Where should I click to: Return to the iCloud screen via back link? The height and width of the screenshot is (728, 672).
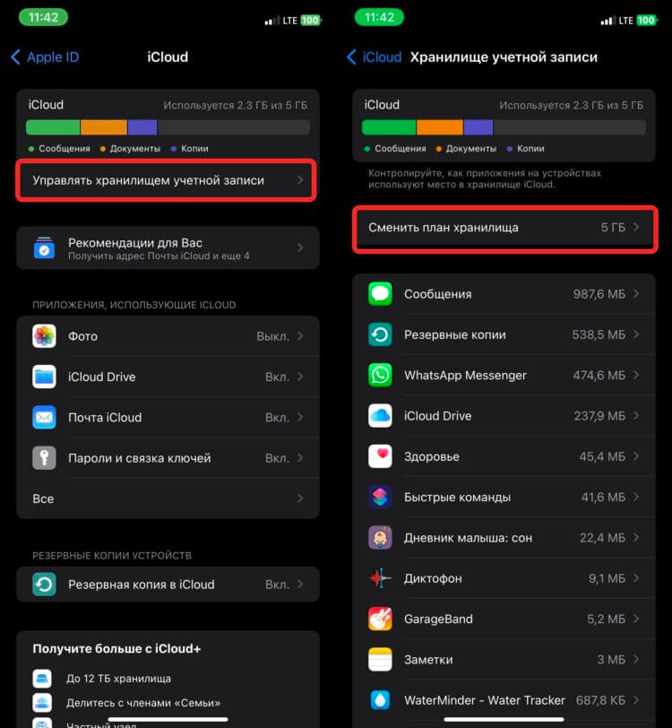(x=374, y=57)
